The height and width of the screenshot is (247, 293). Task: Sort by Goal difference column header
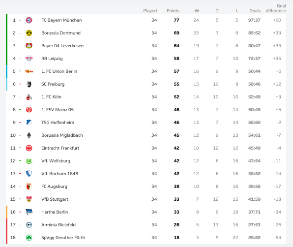click(276, 8)
